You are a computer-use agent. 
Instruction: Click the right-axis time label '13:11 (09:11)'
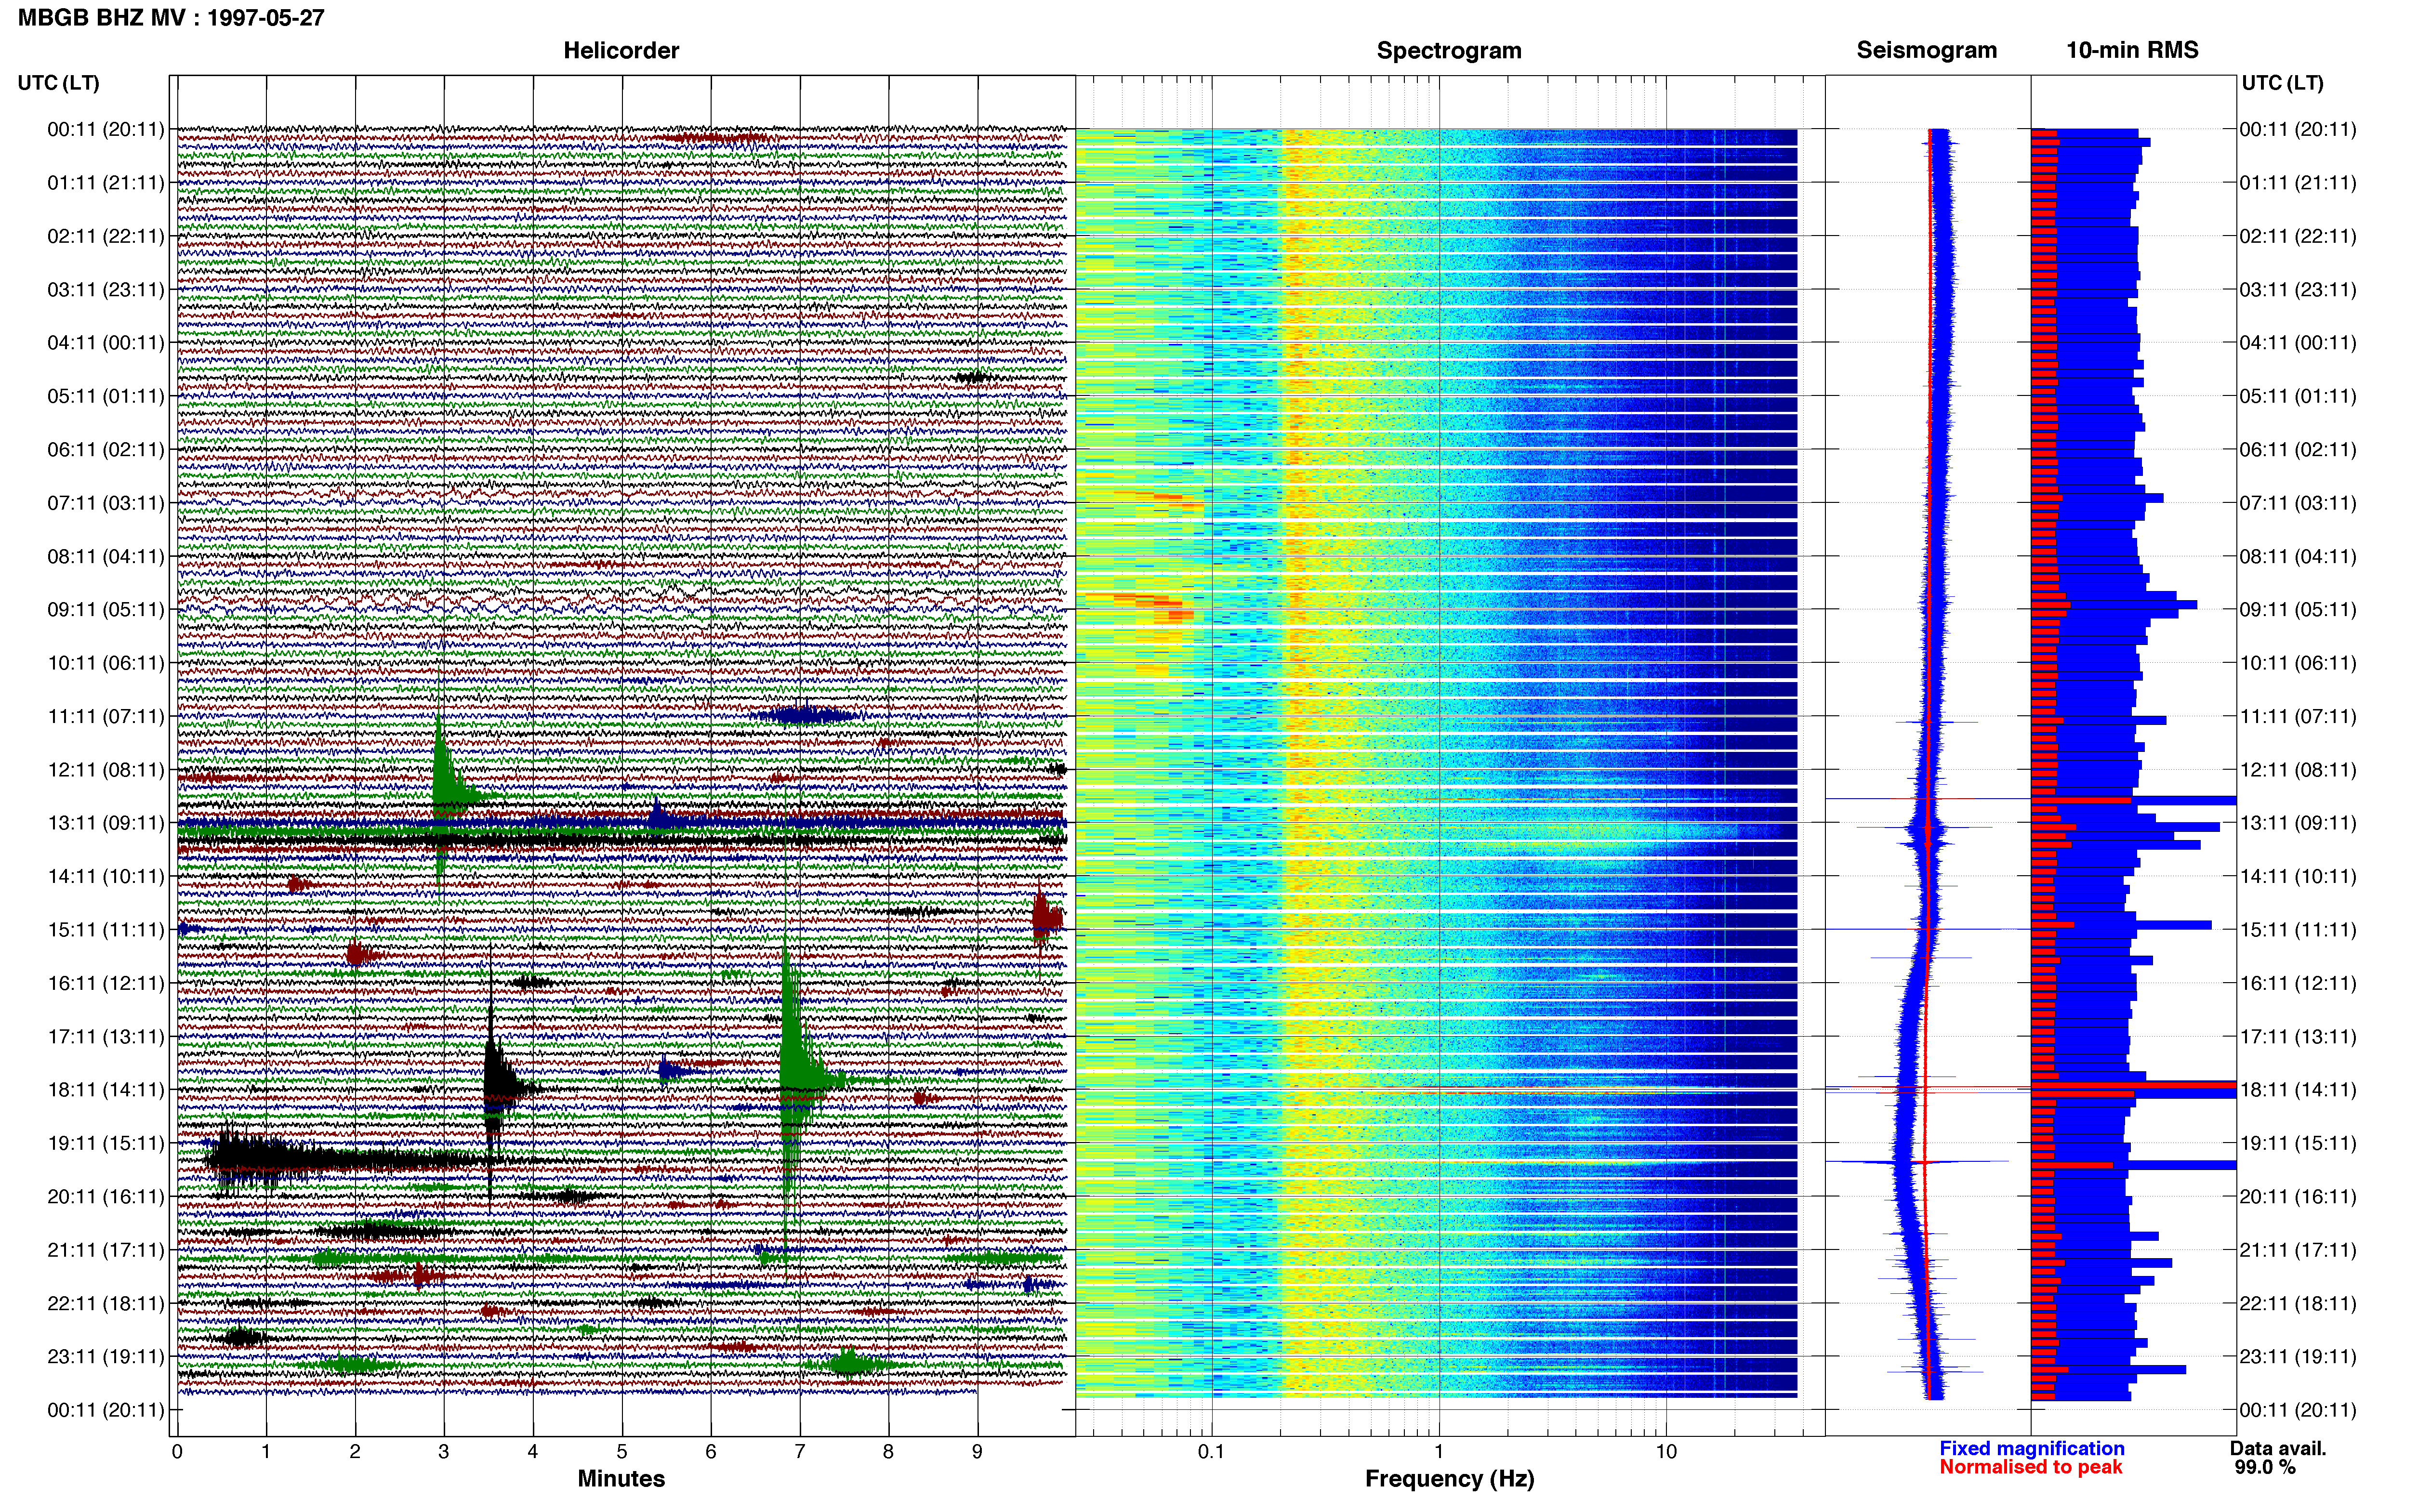2298,823
